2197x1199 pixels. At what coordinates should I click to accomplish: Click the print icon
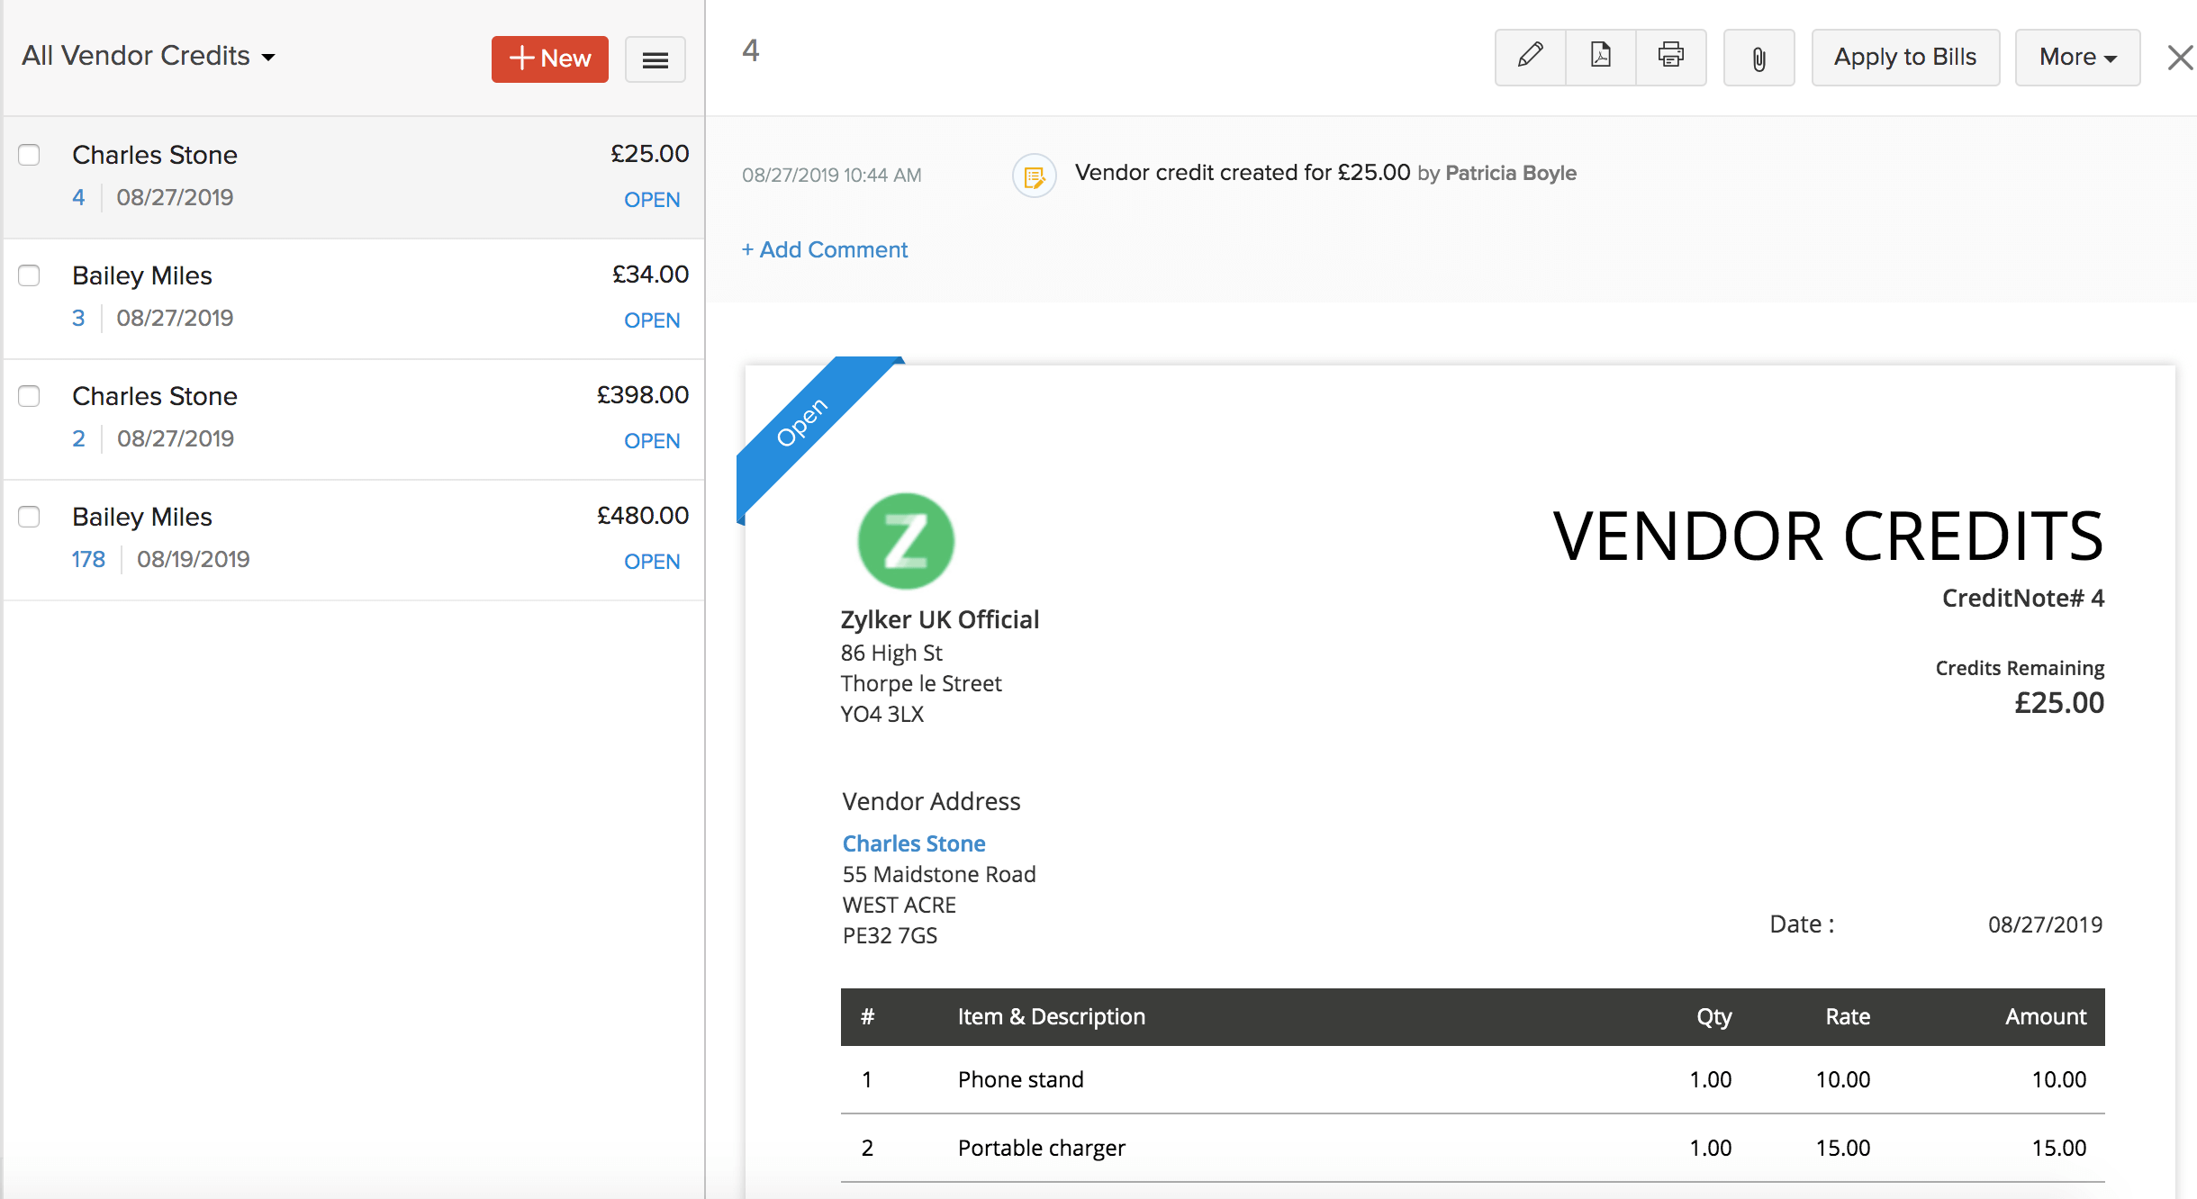coord(1670,57)
